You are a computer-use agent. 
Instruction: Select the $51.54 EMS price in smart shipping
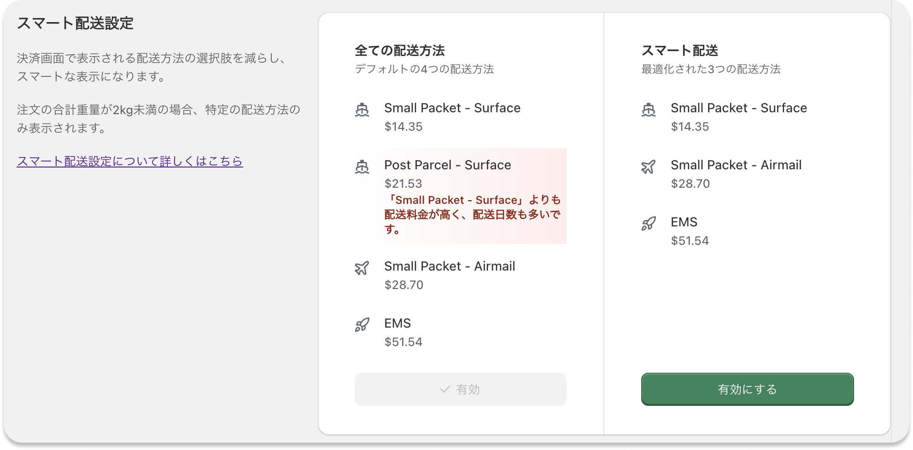tap(690, 241)
